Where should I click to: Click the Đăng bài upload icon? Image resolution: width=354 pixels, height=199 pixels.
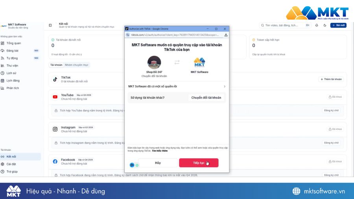(2, 51)
